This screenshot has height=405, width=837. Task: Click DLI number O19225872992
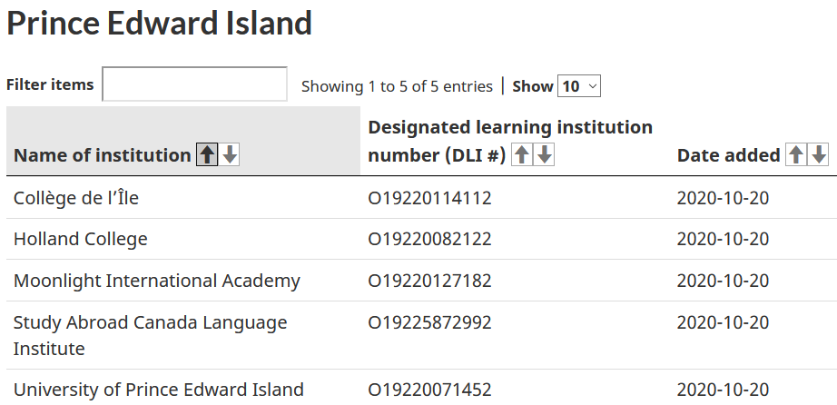click(x=429, y=322)
